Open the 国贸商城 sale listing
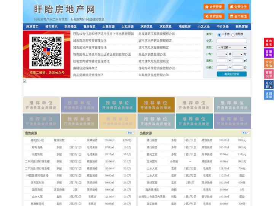This screenshot has height=206, width=274. [37, 190]
